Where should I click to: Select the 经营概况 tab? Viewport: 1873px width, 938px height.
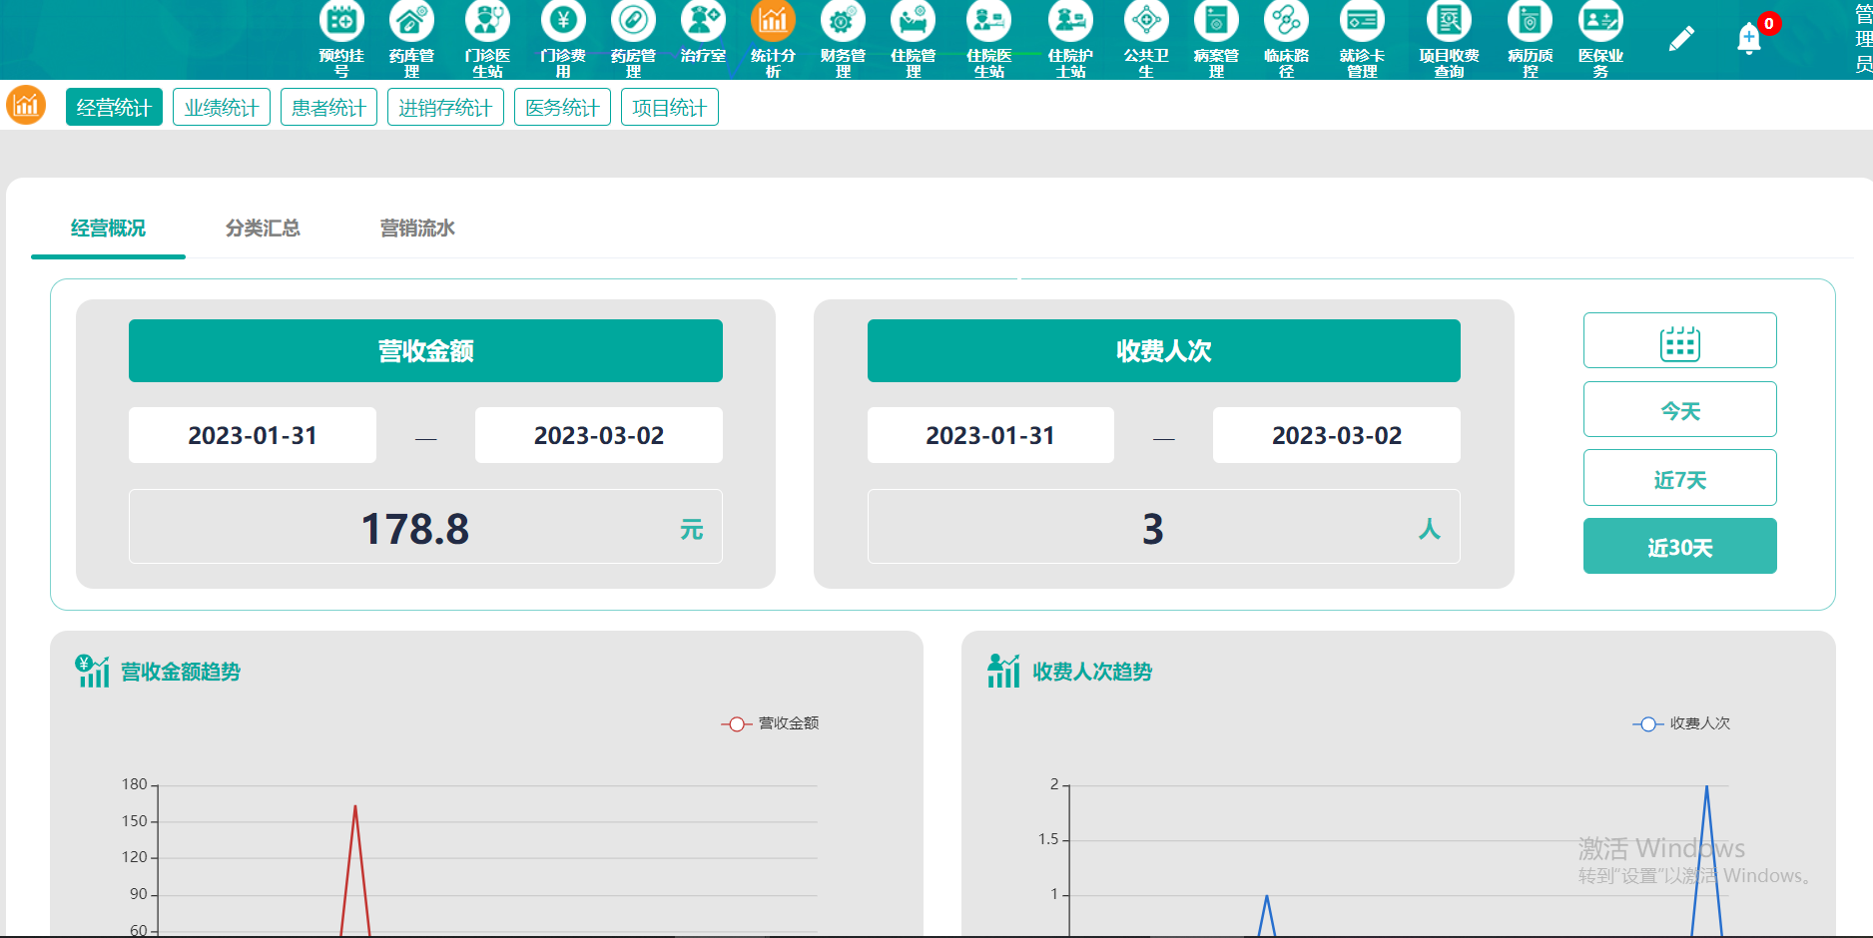coord(108,229)
